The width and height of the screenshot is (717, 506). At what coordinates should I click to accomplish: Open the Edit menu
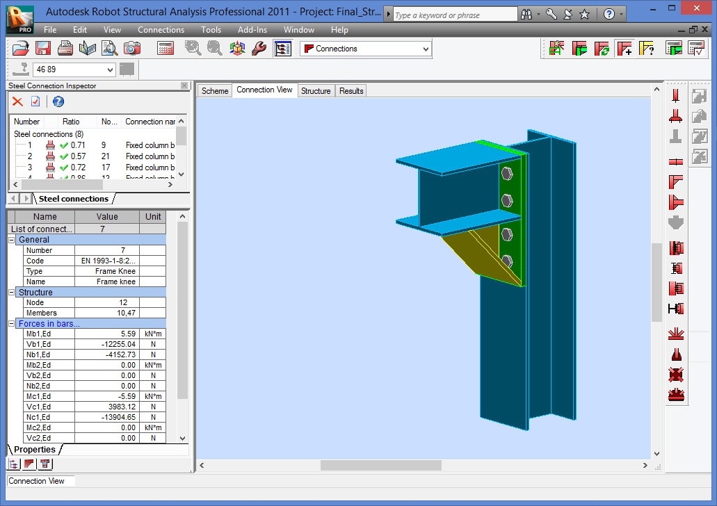(x=79, y=30)
